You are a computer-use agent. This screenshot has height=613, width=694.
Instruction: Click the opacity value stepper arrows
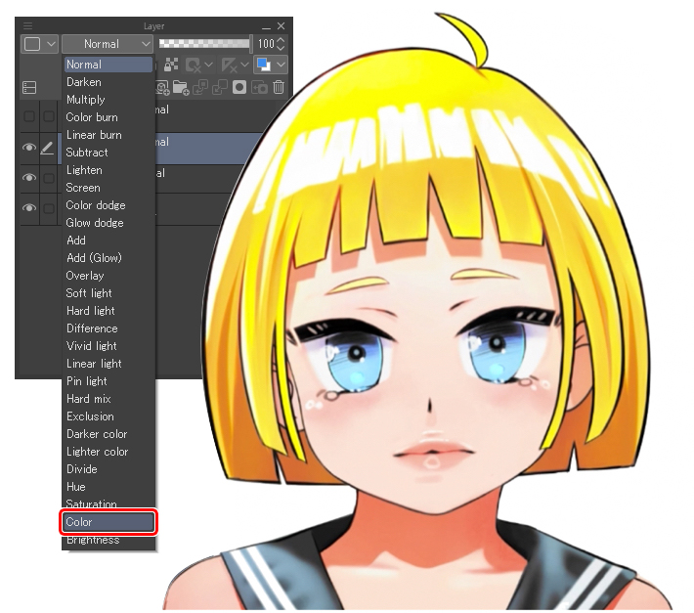click(x=282, y=44)
